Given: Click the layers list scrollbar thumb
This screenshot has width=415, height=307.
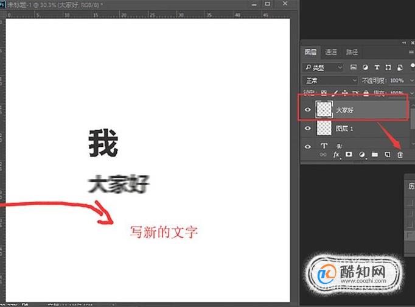Looking at the screenshot, I should click(413, 118).
